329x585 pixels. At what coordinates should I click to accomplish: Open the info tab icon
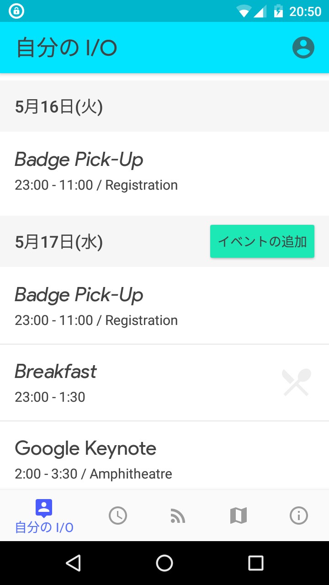click(x=299, y=516)
